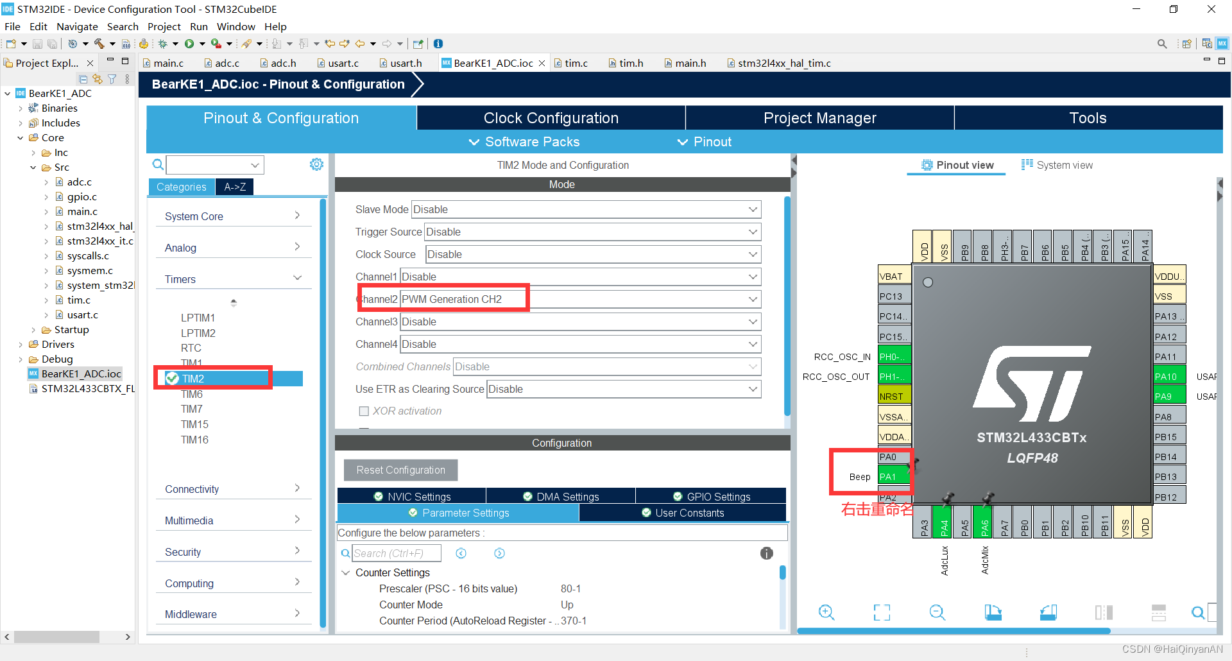The image size is (1232, 661).
Task: Collapse the Timers category
Action: pyautogui.click(x=233, y=279)
